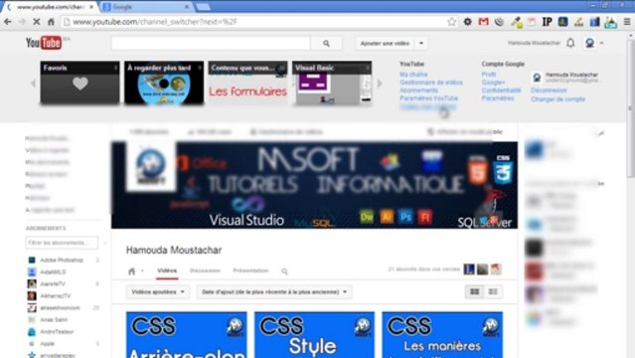The width and height of the screenshot is (635, 358).
Task: Open the Gmail extension icon
Action: [483, 22]
